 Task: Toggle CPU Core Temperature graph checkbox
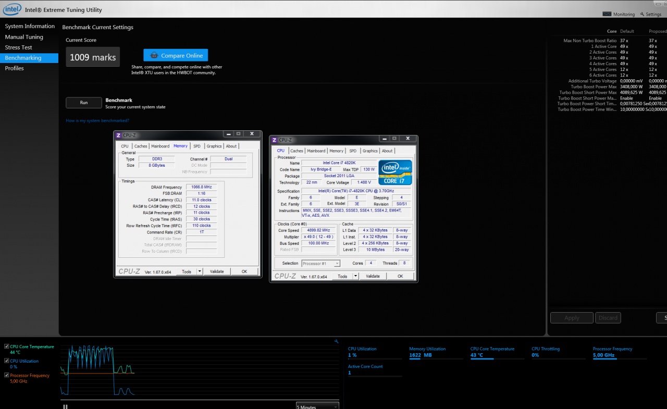click(7, 346)
